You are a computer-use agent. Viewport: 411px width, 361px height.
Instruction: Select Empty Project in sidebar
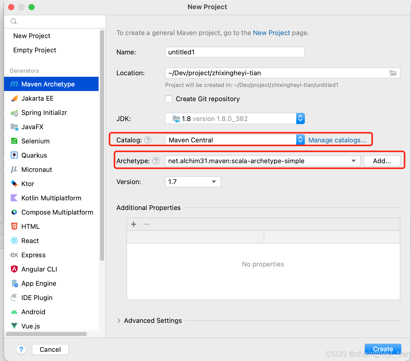(x=51, y=50)
